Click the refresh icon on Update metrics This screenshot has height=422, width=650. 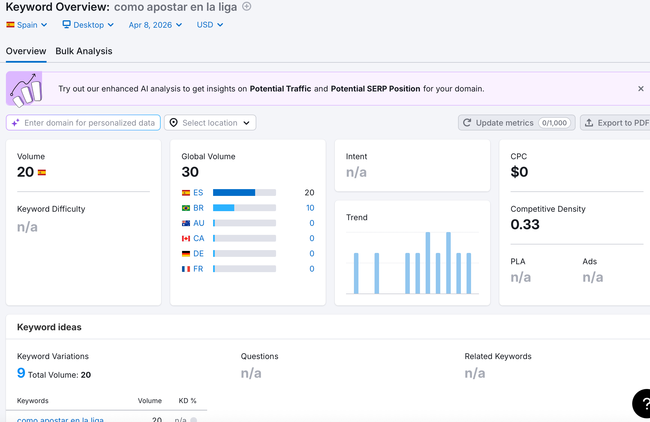click(x=467, y=123)
